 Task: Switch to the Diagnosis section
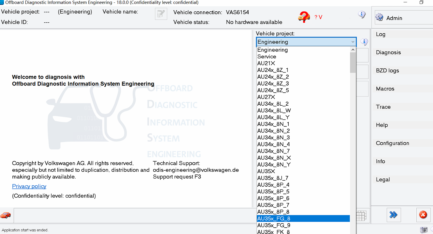(x=388, y=52)
